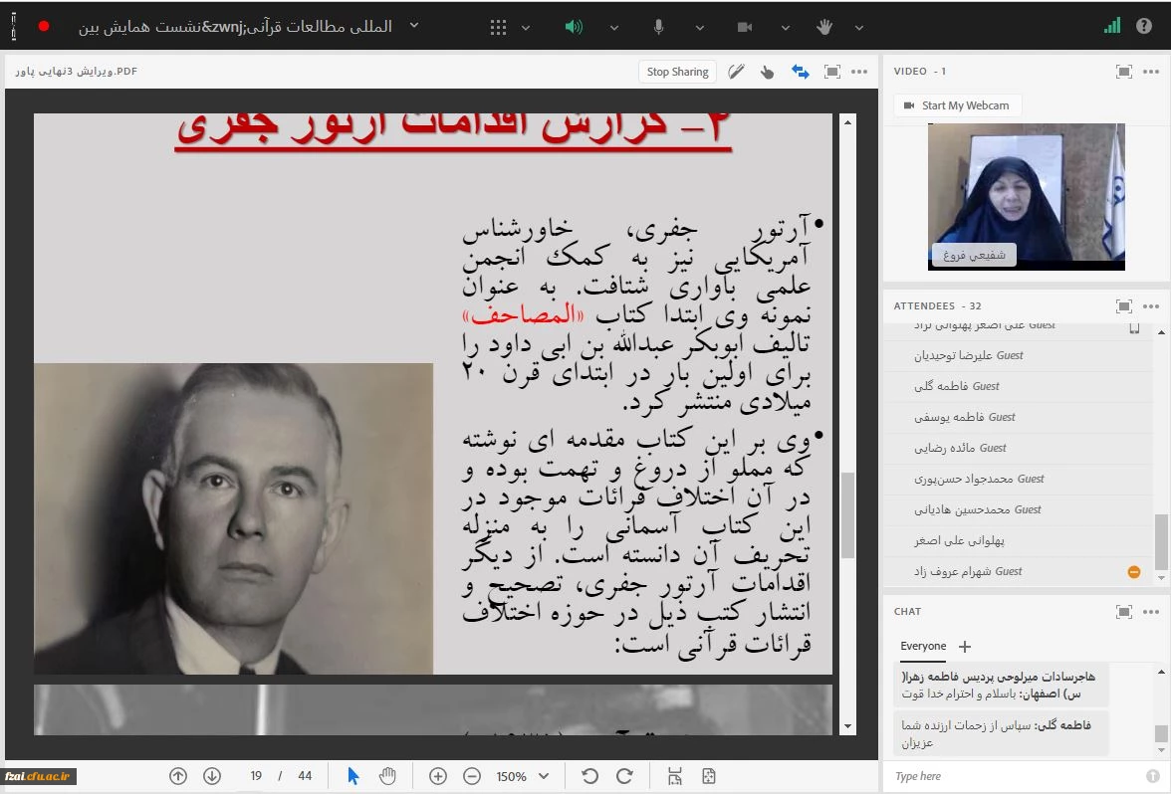Screen dimensions: 1171x794
Task: Toggle the webcam camera icon
Action: [744, 27]
